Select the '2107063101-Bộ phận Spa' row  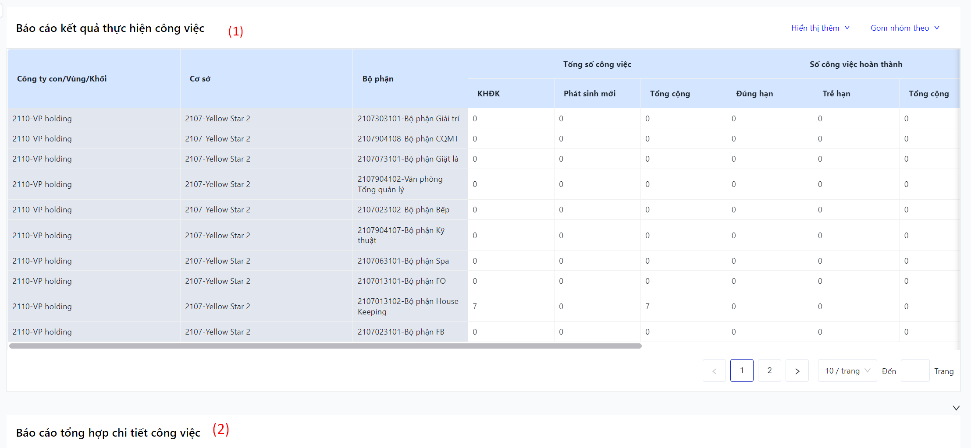(x=403, y=261)
